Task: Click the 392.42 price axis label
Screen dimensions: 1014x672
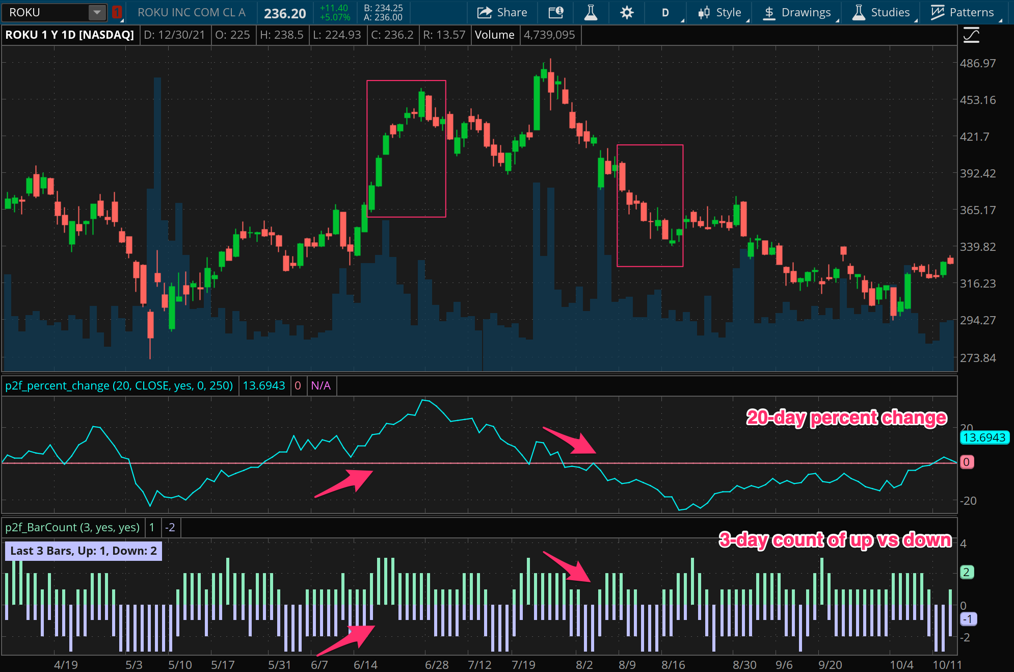Action: click(x=978, y=173)
